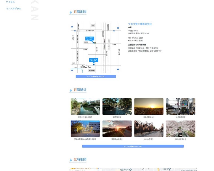
Task: Click the upper ウエダ管工業 map callout label
Action: [x=90, y=38]
